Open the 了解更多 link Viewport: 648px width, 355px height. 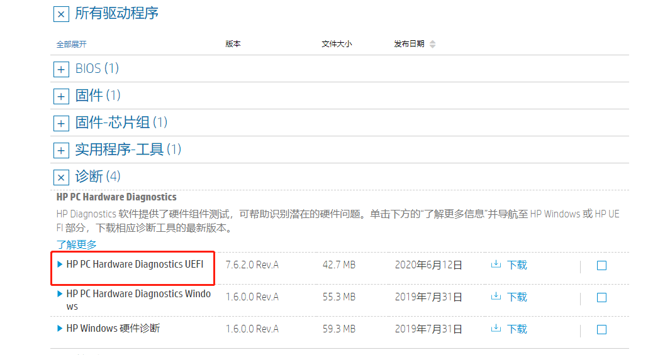pyautogui.click(x=77, y=245)
